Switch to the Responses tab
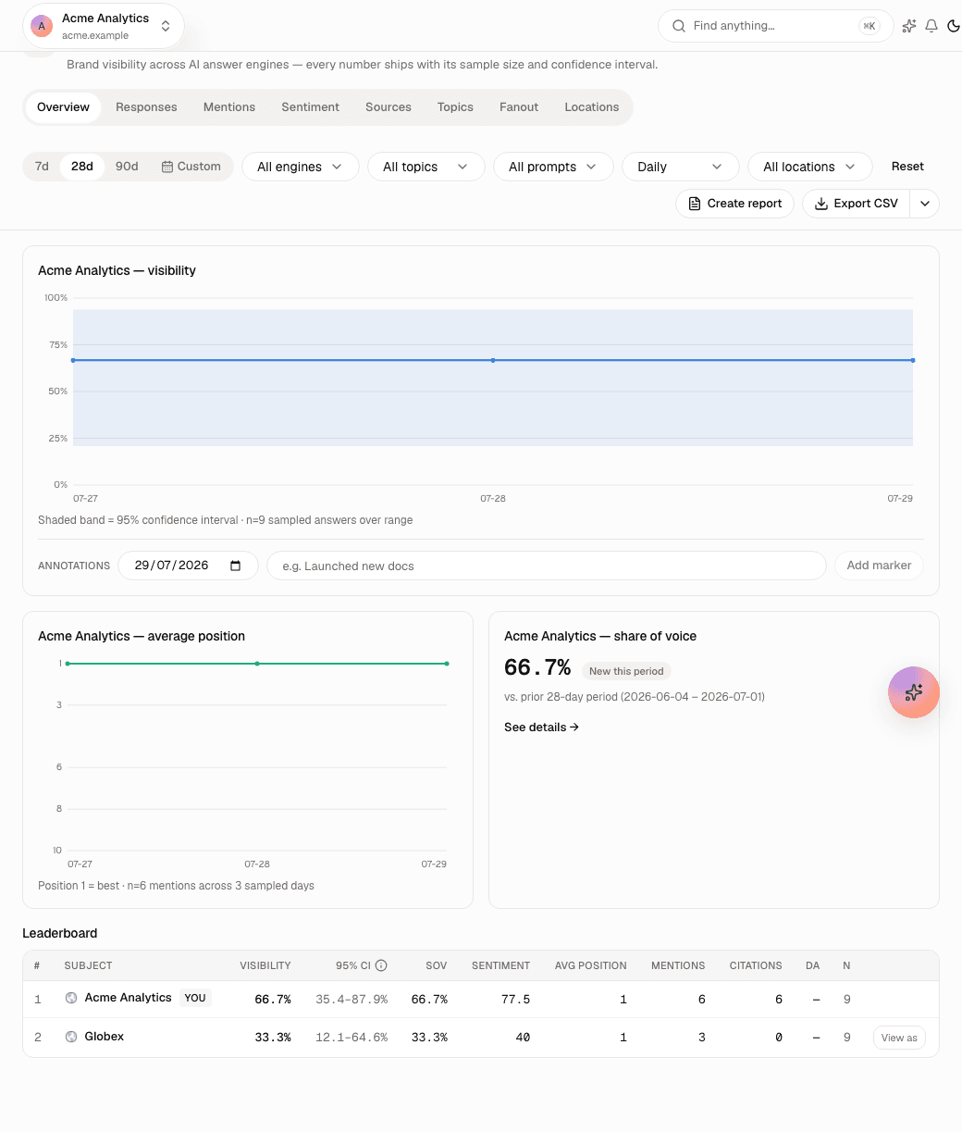The height and width of the screenshot is (1132, 962). coord(146,107)
